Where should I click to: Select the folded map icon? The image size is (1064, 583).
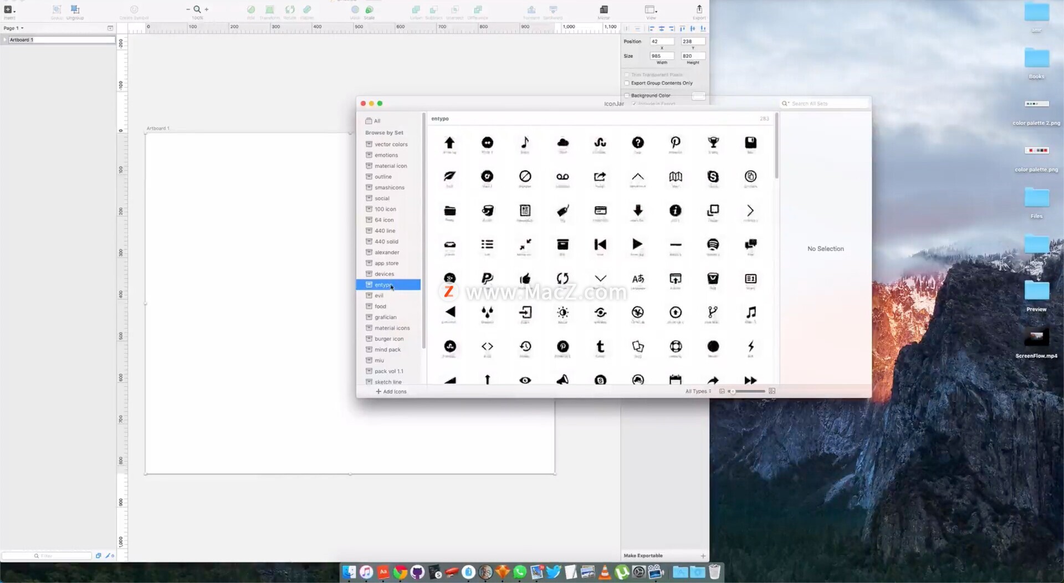click(x=676, y=176)
